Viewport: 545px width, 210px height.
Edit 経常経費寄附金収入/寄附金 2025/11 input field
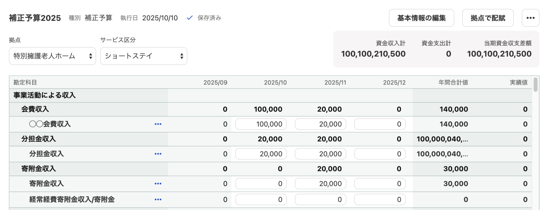coord(320,200)
